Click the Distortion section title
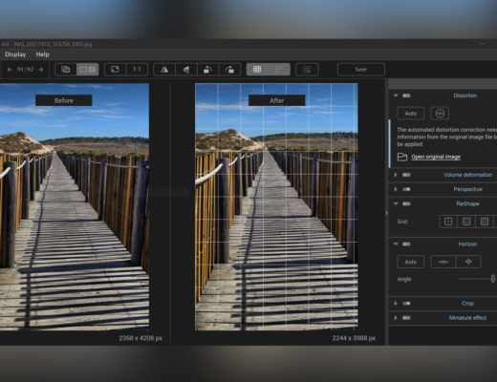This screenshot has width=497, height=382. point(465,95)
